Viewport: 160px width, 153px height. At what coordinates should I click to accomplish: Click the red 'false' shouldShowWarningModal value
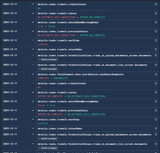[x=41, y=105]
